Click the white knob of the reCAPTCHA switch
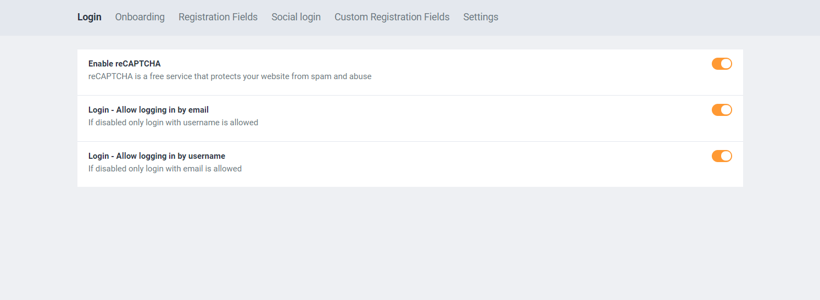Viewport: 820px width, 300px height. [x=726, y=64]
